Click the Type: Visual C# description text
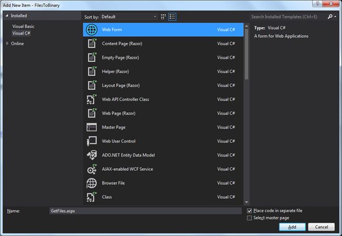Image resolution: width=342 pixels, height=236 pixels. (270, 28)
